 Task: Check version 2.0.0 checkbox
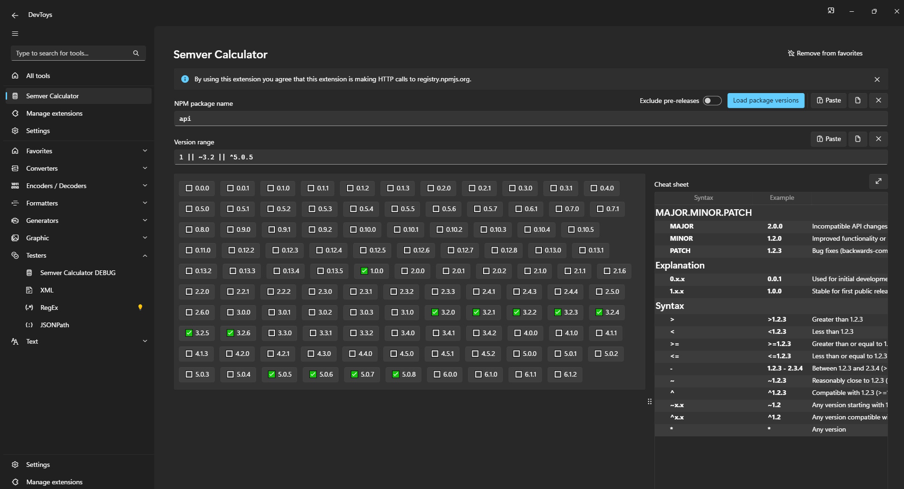[404, 271]
